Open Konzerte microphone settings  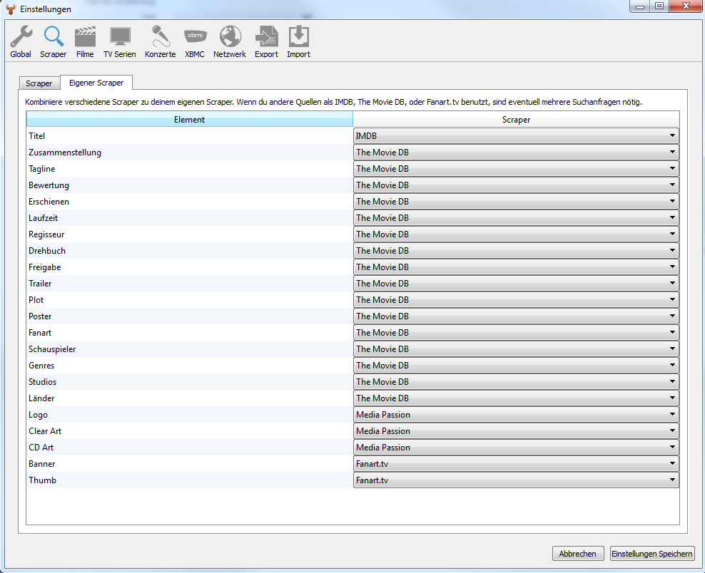[160, 37]
